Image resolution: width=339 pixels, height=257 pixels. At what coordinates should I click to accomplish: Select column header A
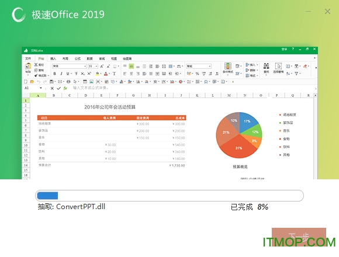tap(38, 95)
